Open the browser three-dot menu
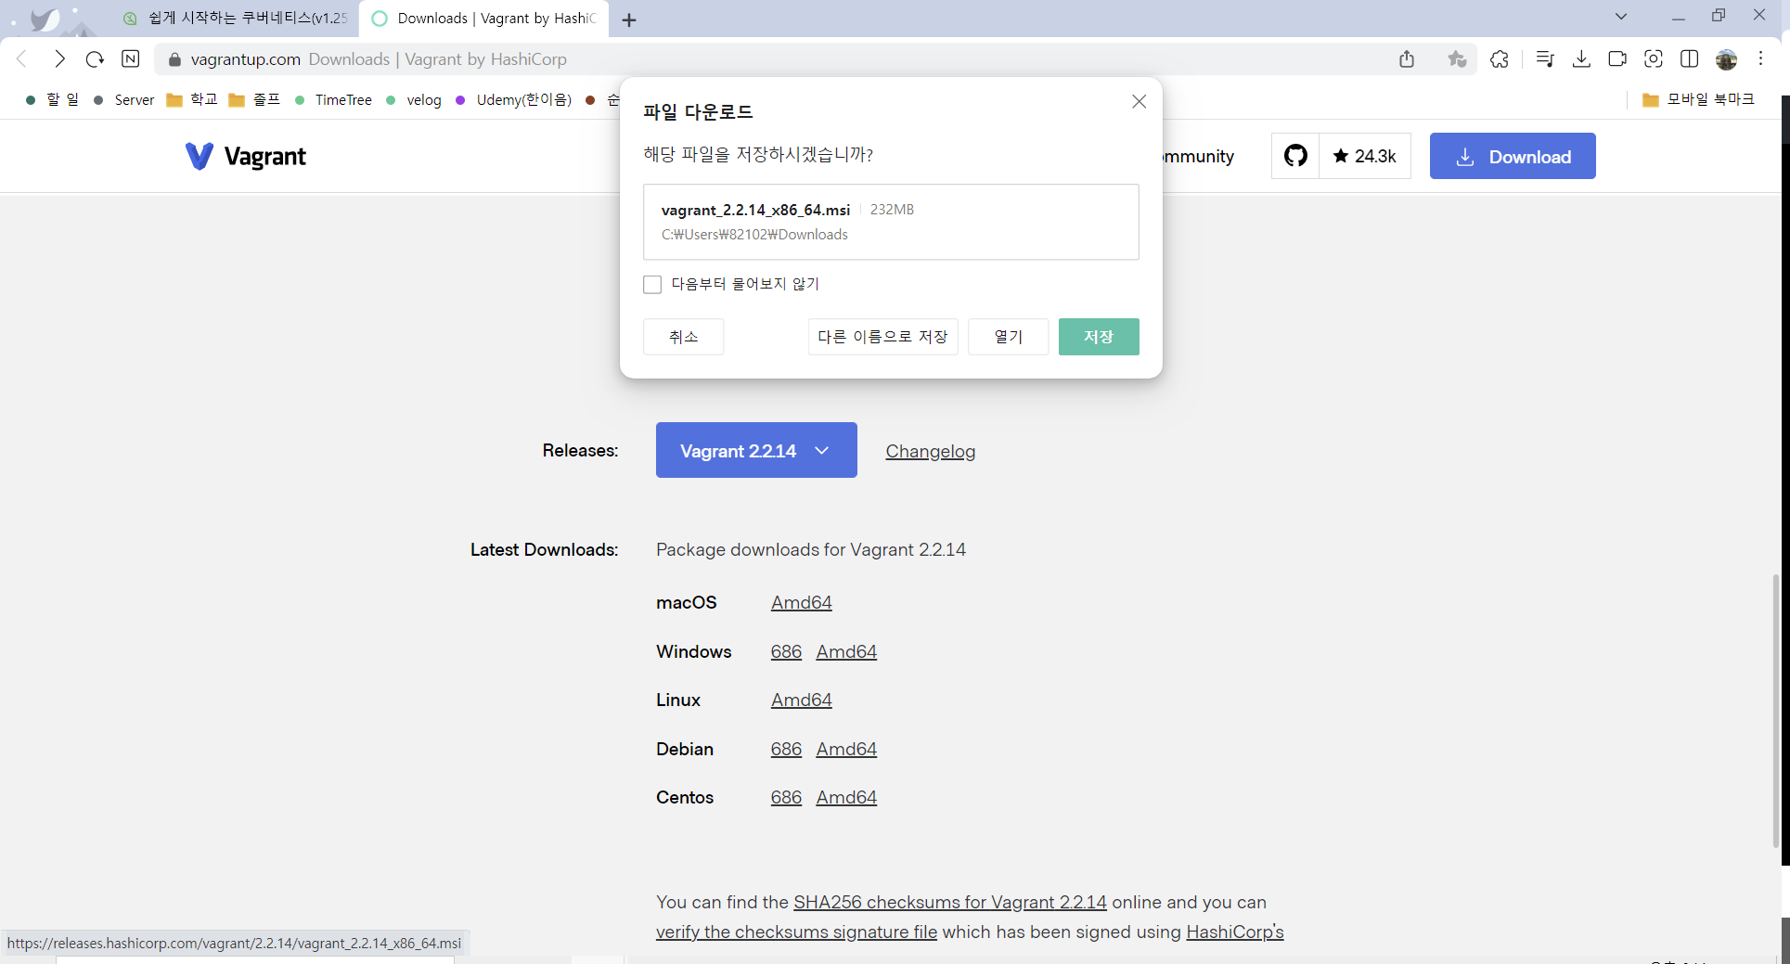Screen dimensions: 1790x964 coord(1761,59)
